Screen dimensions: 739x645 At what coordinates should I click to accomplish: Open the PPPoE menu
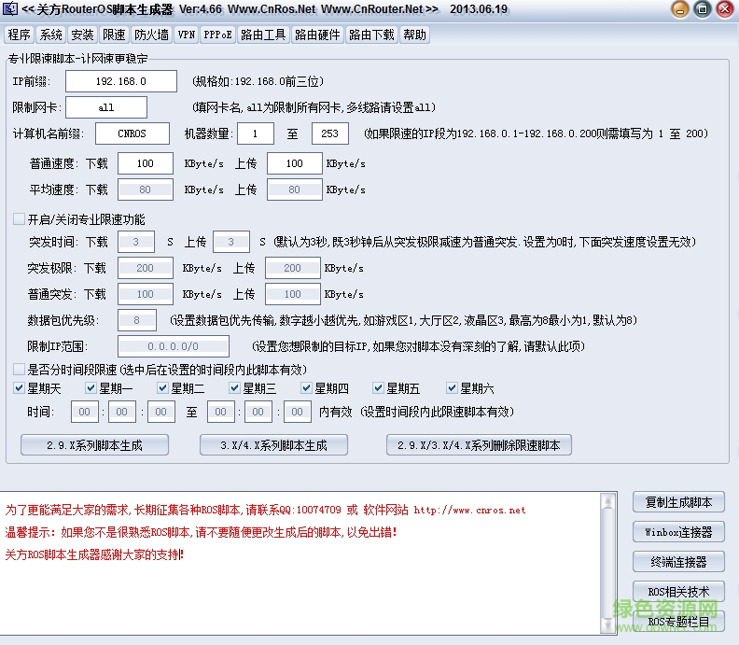click(217, 35)
